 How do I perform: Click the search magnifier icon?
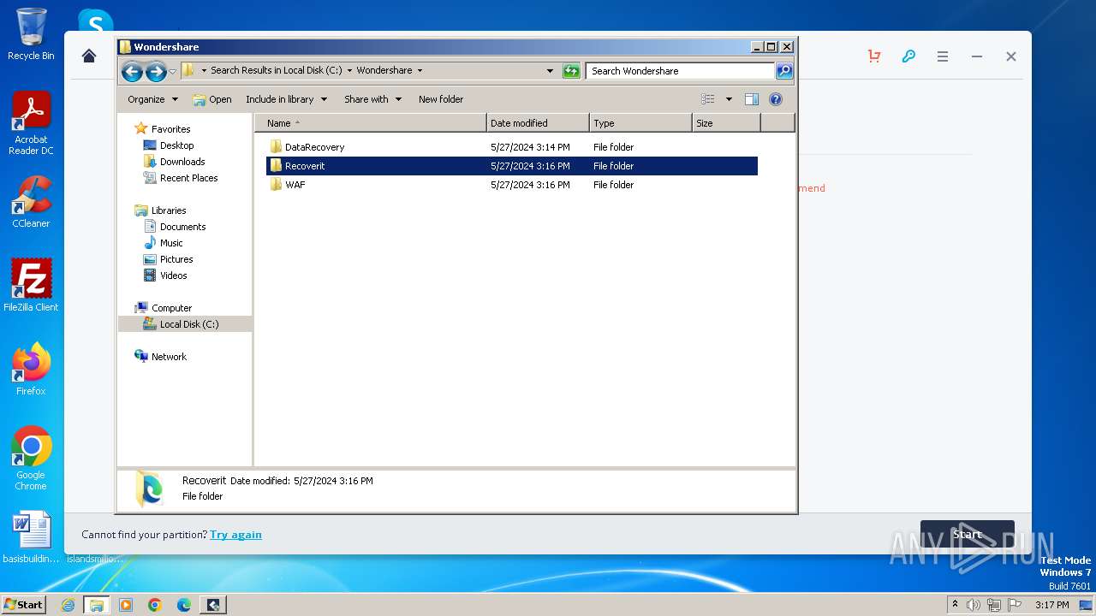(x=784, y=71)
